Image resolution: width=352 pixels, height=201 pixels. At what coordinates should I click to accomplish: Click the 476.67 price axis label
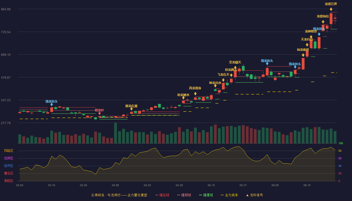[6, 77]
